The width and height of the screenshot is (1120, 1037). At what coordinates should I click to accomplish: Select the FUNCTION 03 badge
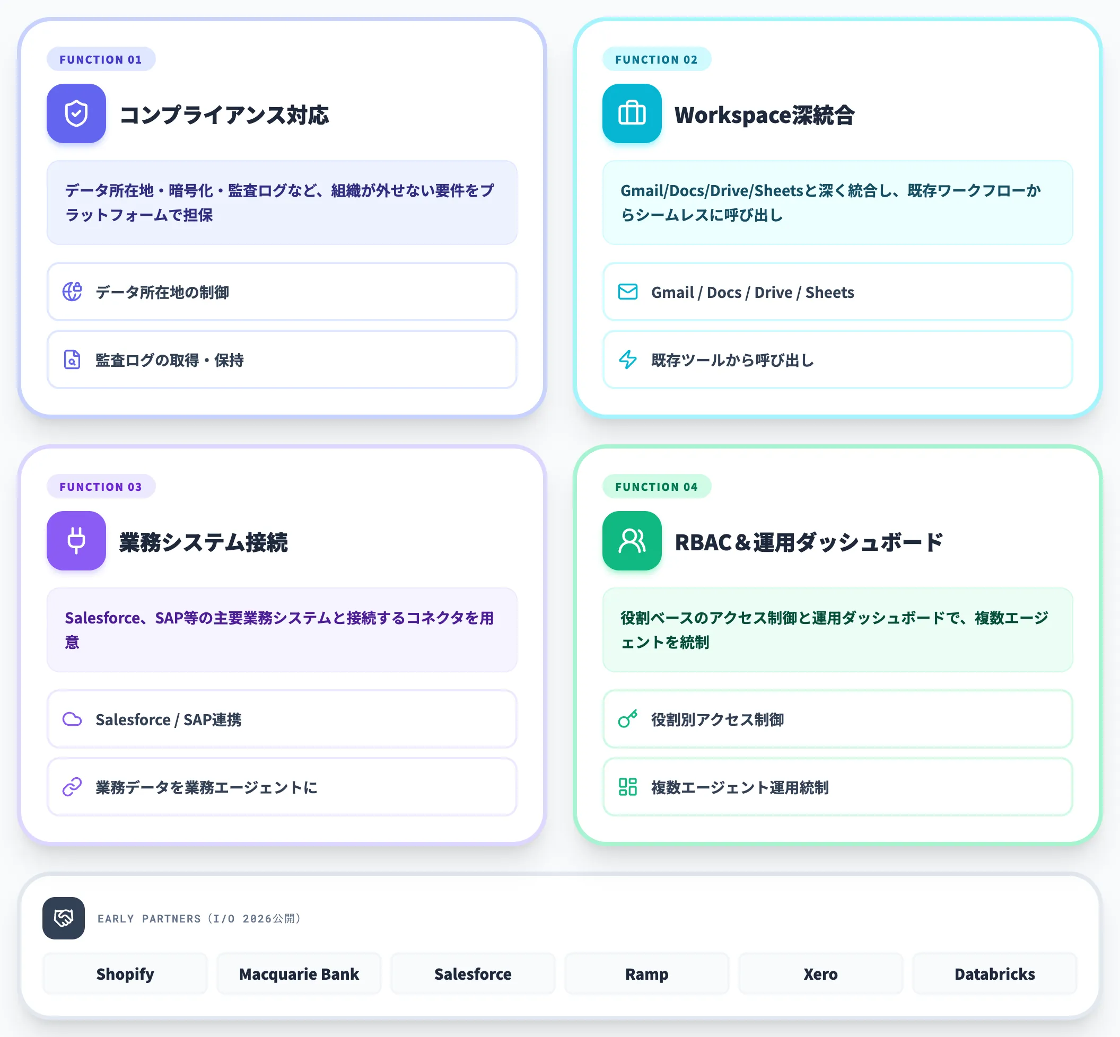tap(101, 487)
